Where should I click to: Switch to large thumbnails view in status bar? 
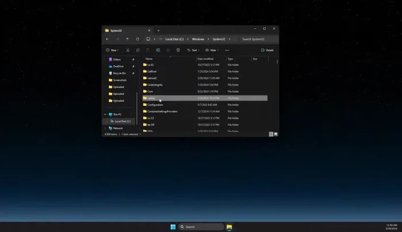point(276,134)
